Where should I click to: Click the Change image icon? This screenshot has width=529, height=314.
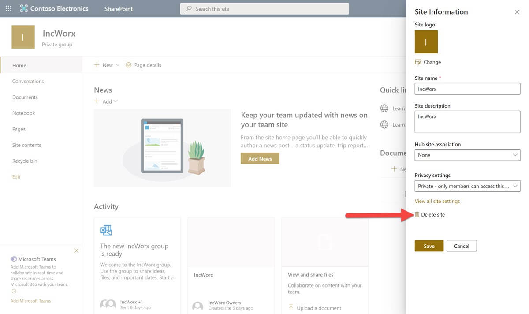418,62
